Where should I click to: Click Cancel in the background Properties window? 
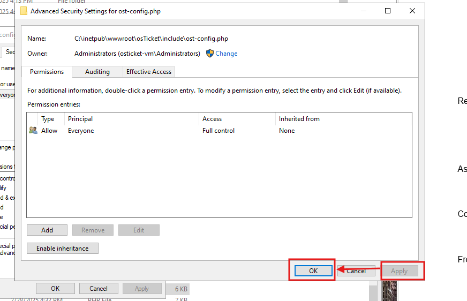99,289
